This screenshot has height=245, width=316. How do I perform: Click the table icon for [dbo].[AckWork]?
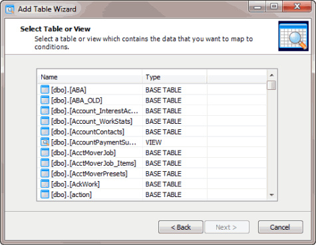pos(45,184)
